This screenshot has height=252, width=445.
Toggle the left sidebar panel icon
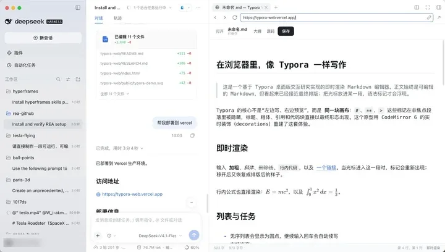click(78, 7)
